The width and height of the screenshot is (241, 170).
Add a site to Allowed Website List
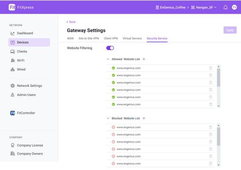pyautogui.click(x=144, y=59)
